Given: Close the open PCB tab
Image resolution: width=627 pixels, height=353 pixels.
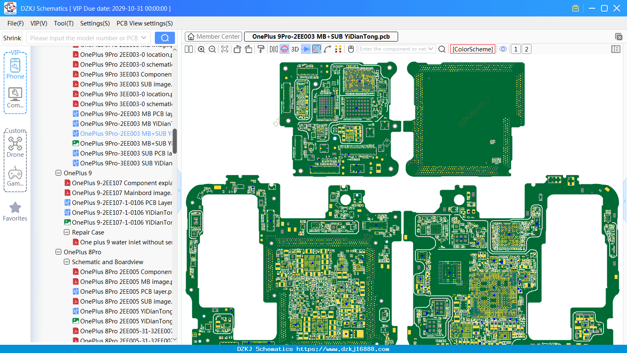Looking at the screenshot, I should 618,37.
